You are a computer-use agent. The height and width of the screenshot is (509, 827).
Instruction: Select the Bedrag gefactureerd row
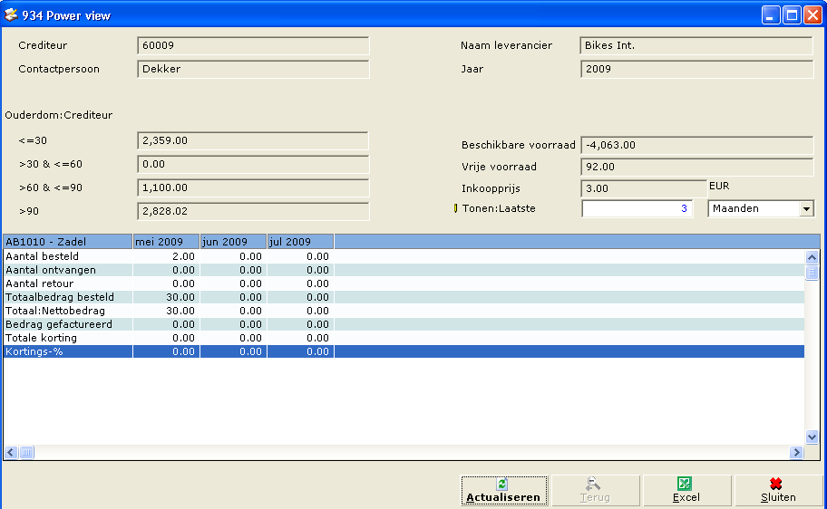(68, 324)
